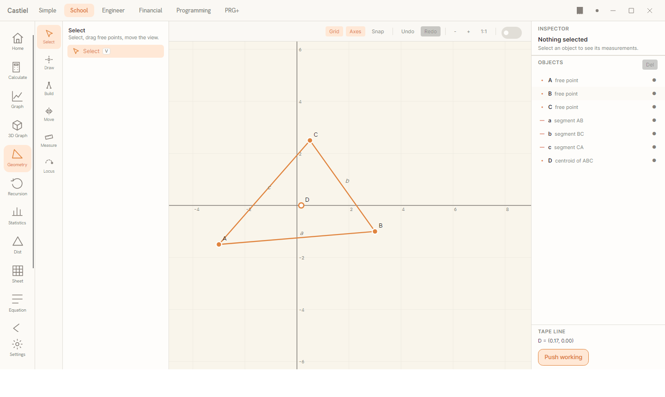Open the Equation module
Screen dimensions: 665x397
tap(18, 303)
